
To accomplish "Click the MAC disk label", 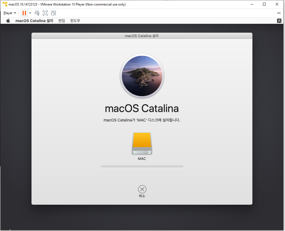I will [x=142, y=159].
